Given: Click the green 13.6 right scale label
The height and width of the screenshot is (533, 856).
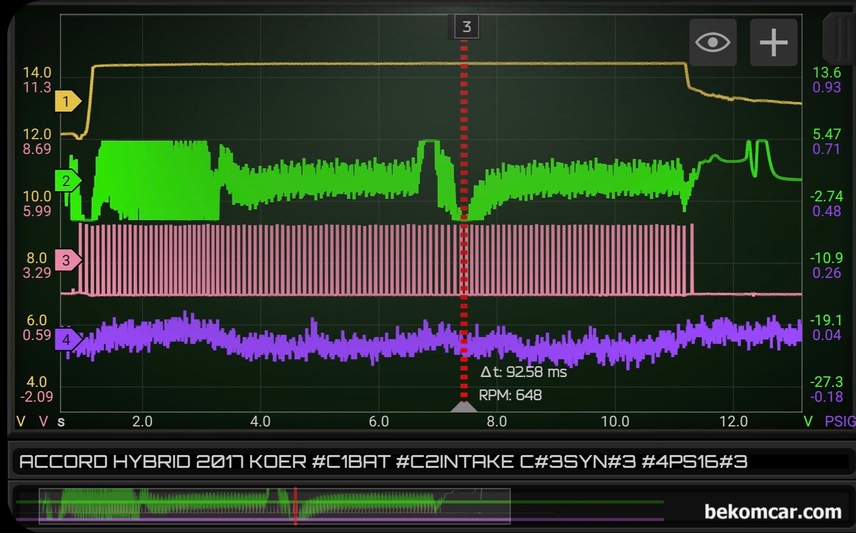Looking at the screenshot, I should 827,72.
